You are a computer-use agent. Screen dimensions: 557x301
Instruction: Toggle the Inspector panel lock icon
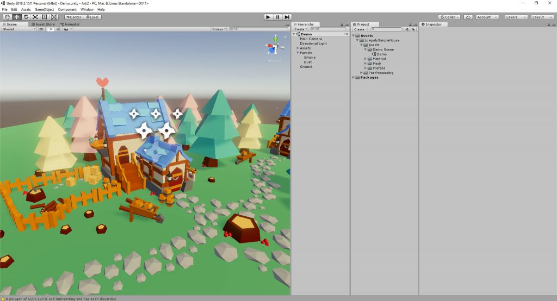coord(548,25)
